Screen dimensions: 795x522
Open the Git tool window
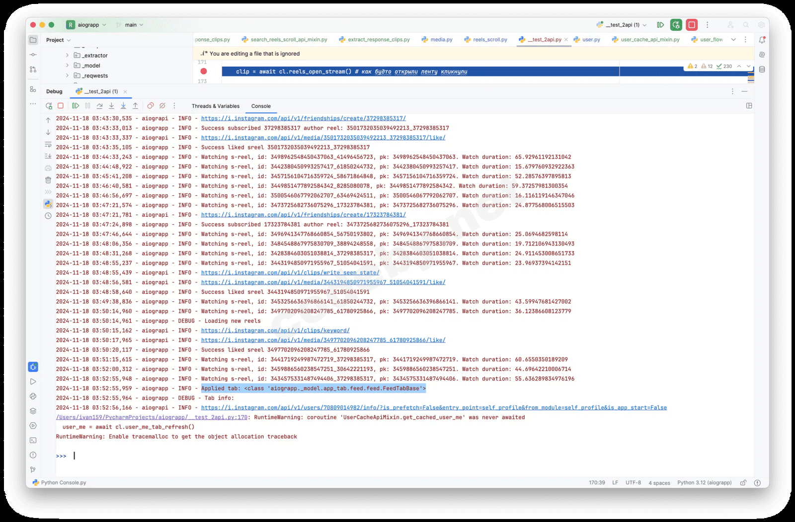tap(33, 470)
